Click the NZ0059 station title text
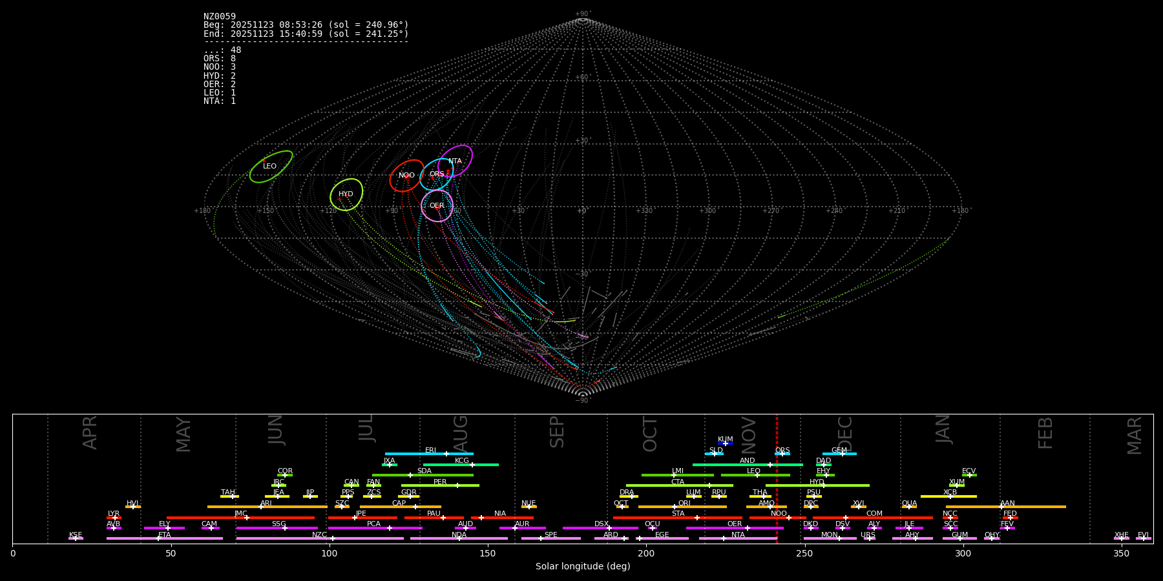The height and width of the screenshot is (581, 1163). 220,17
